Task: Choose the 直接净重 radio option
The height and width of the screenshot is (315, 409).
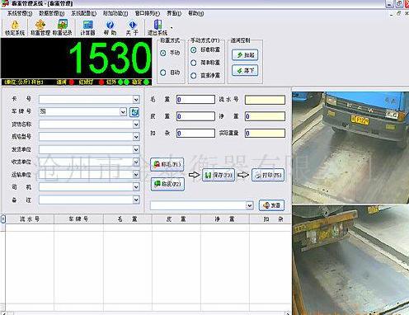Action: point(194,76)
